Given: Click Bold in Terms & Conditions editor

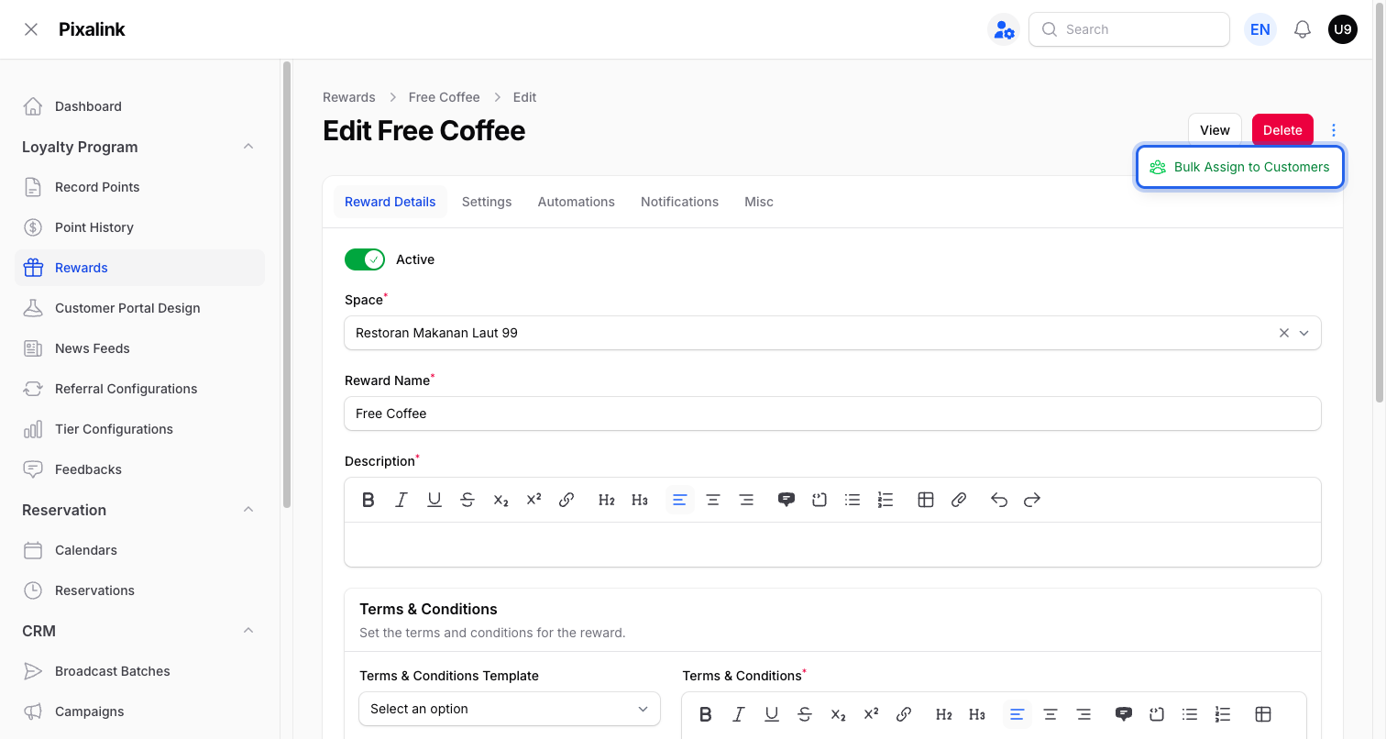Looking at the screenshot, I should [706, 714].
